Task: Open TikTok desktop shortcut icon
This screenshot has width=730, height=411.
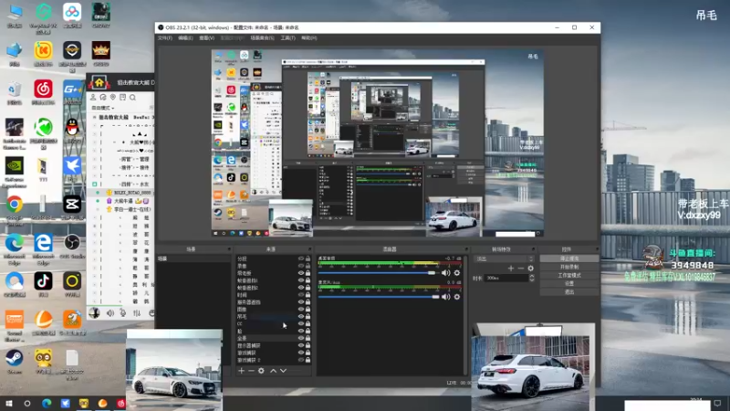Action: coord(43,281)
